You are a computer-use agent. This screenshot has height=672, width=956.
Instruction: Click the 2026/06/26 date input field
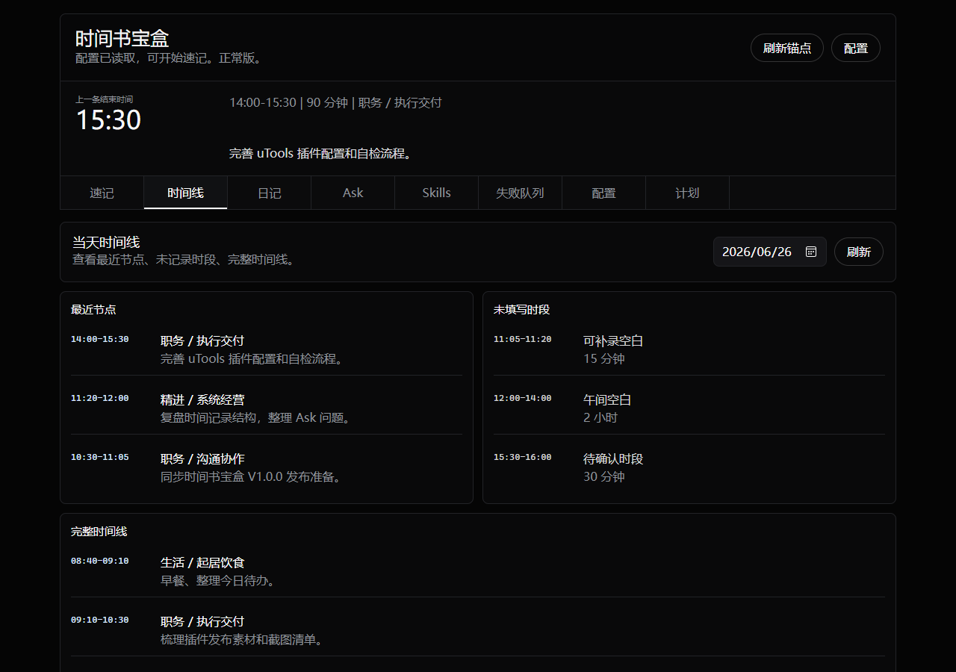click(x=770, y=252)
